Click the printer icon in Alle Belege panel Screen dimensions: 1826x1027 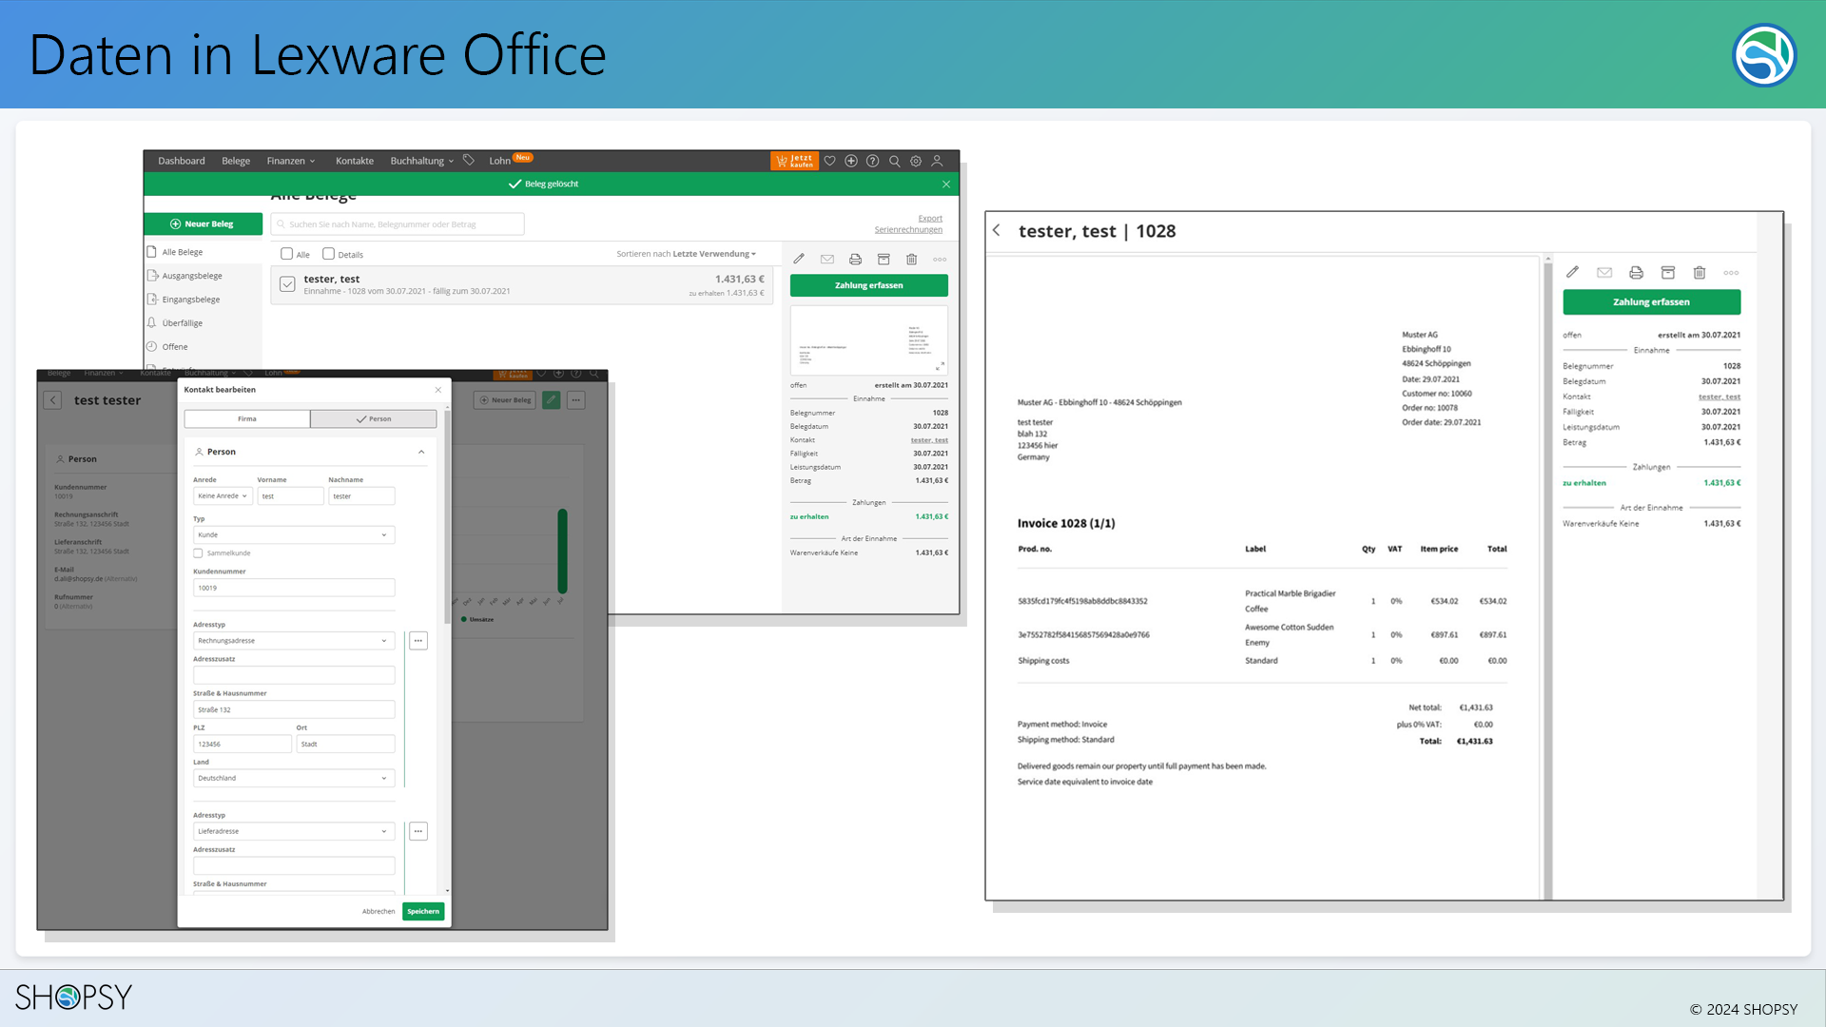855,259
